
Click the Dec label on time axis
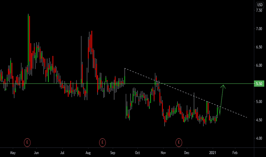pyautogui.click(x=187, y=153)
